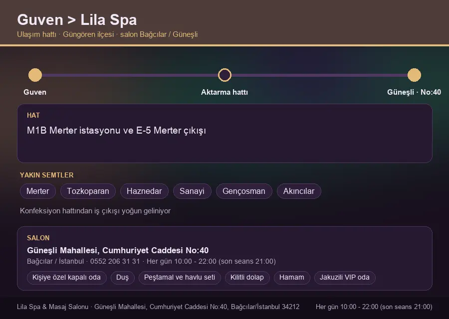
Task: Click the 'Guven' label under the line
Action: click(x=35, y=92)
